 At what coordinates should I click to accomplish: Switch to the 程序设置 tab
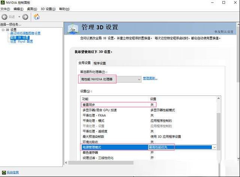point(100,63)
